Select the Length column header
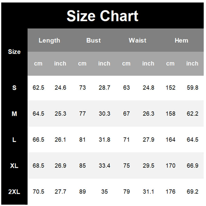 (49, 40)
